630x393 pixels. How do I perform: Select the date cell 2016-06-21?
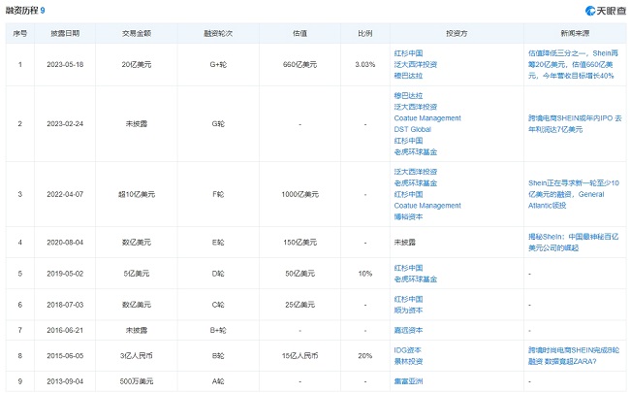click(x=65, y=330)
